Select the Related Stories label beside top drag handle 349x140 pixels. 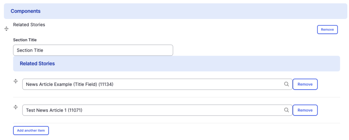tap(29, 25)
